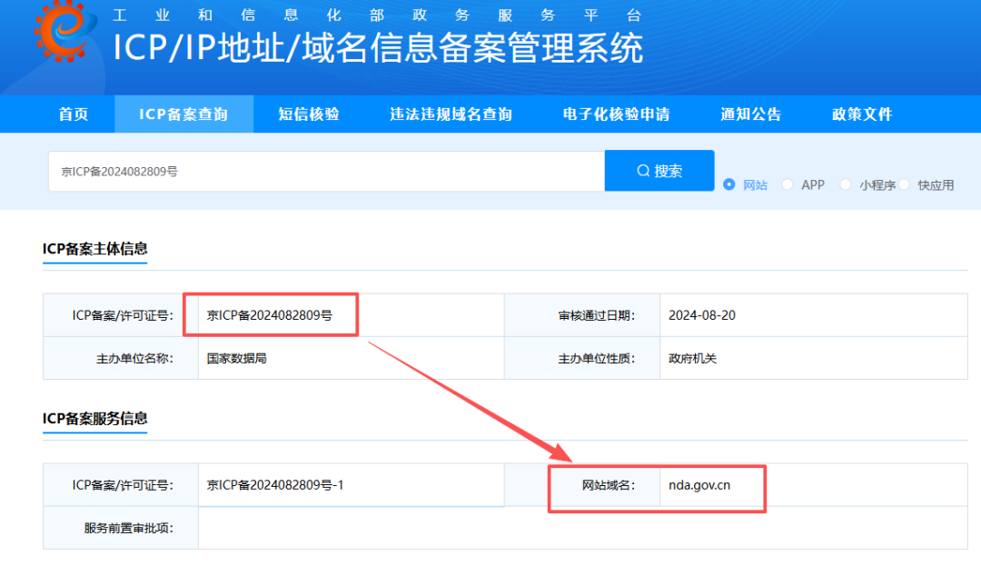Click the 搜索 search button

tap(659, 170)
